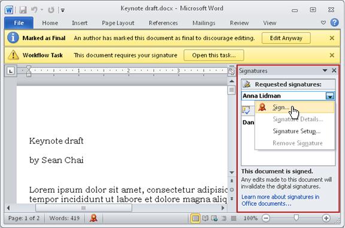Switch to the Page Layout tab
Viewport: 345px width, 228px height.
tap(118, 23)
